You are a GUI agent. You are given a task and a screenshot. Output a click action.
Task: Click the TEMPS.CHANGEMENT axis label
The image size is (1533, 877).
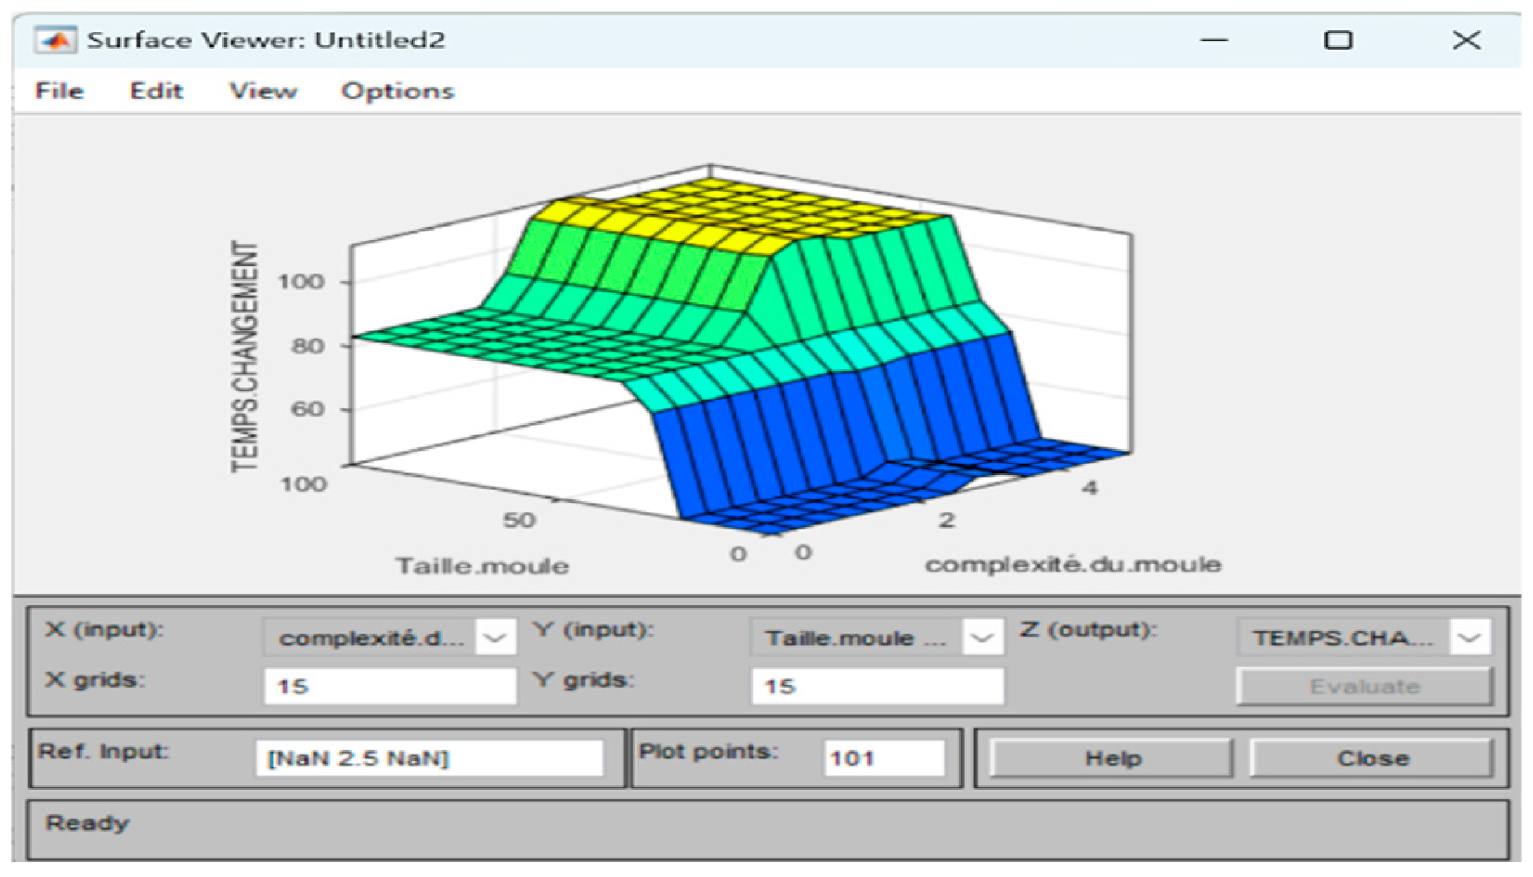tap(244, 356)
